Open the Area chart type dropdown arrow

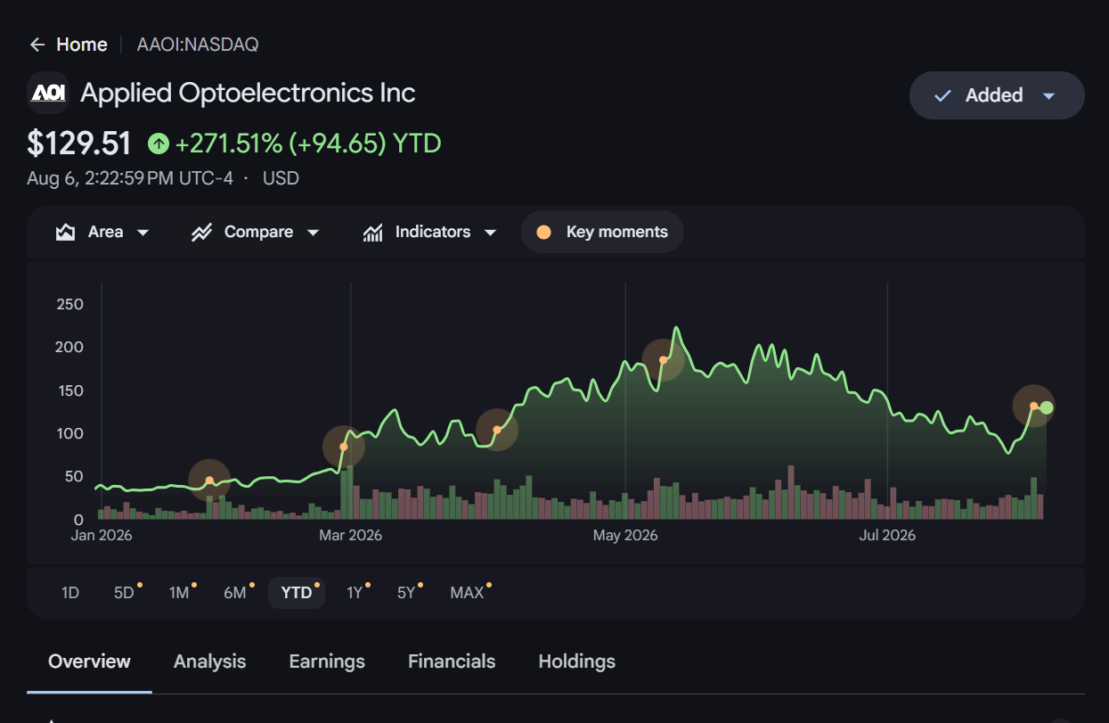tap(143, 233)
